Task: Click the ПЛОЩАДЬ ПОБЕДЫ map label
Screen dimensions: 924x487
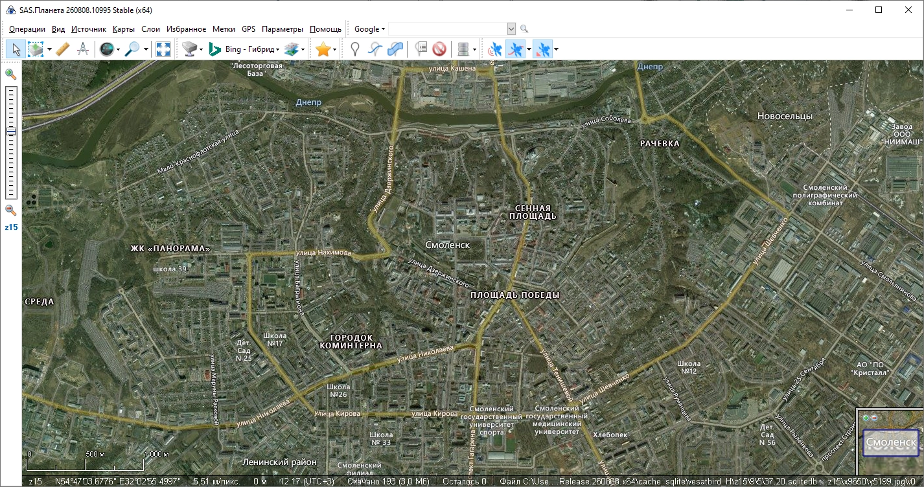Action: click(x=514, y=295)
